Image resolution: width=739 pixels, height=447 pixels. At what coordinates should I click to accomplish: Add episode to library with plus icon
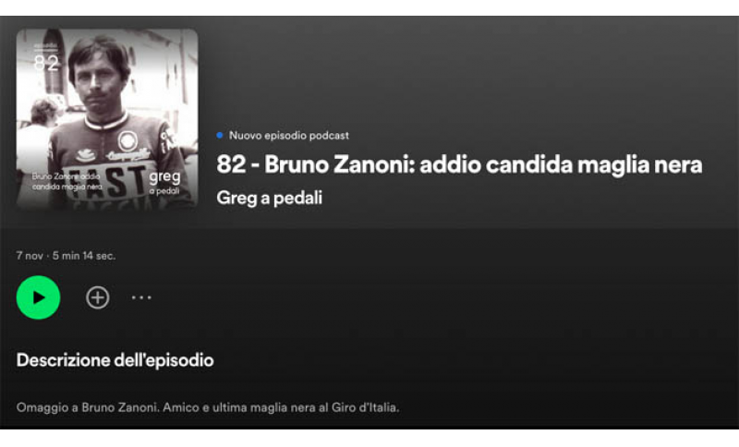(98, 297)
